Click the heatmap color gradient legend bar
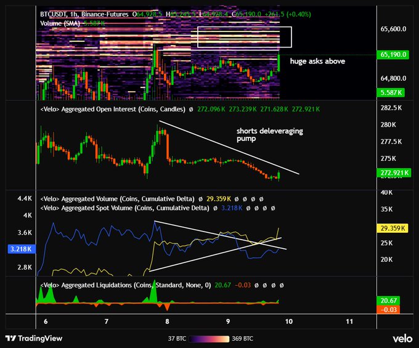The image size is (419, 348). coord(209,339)
